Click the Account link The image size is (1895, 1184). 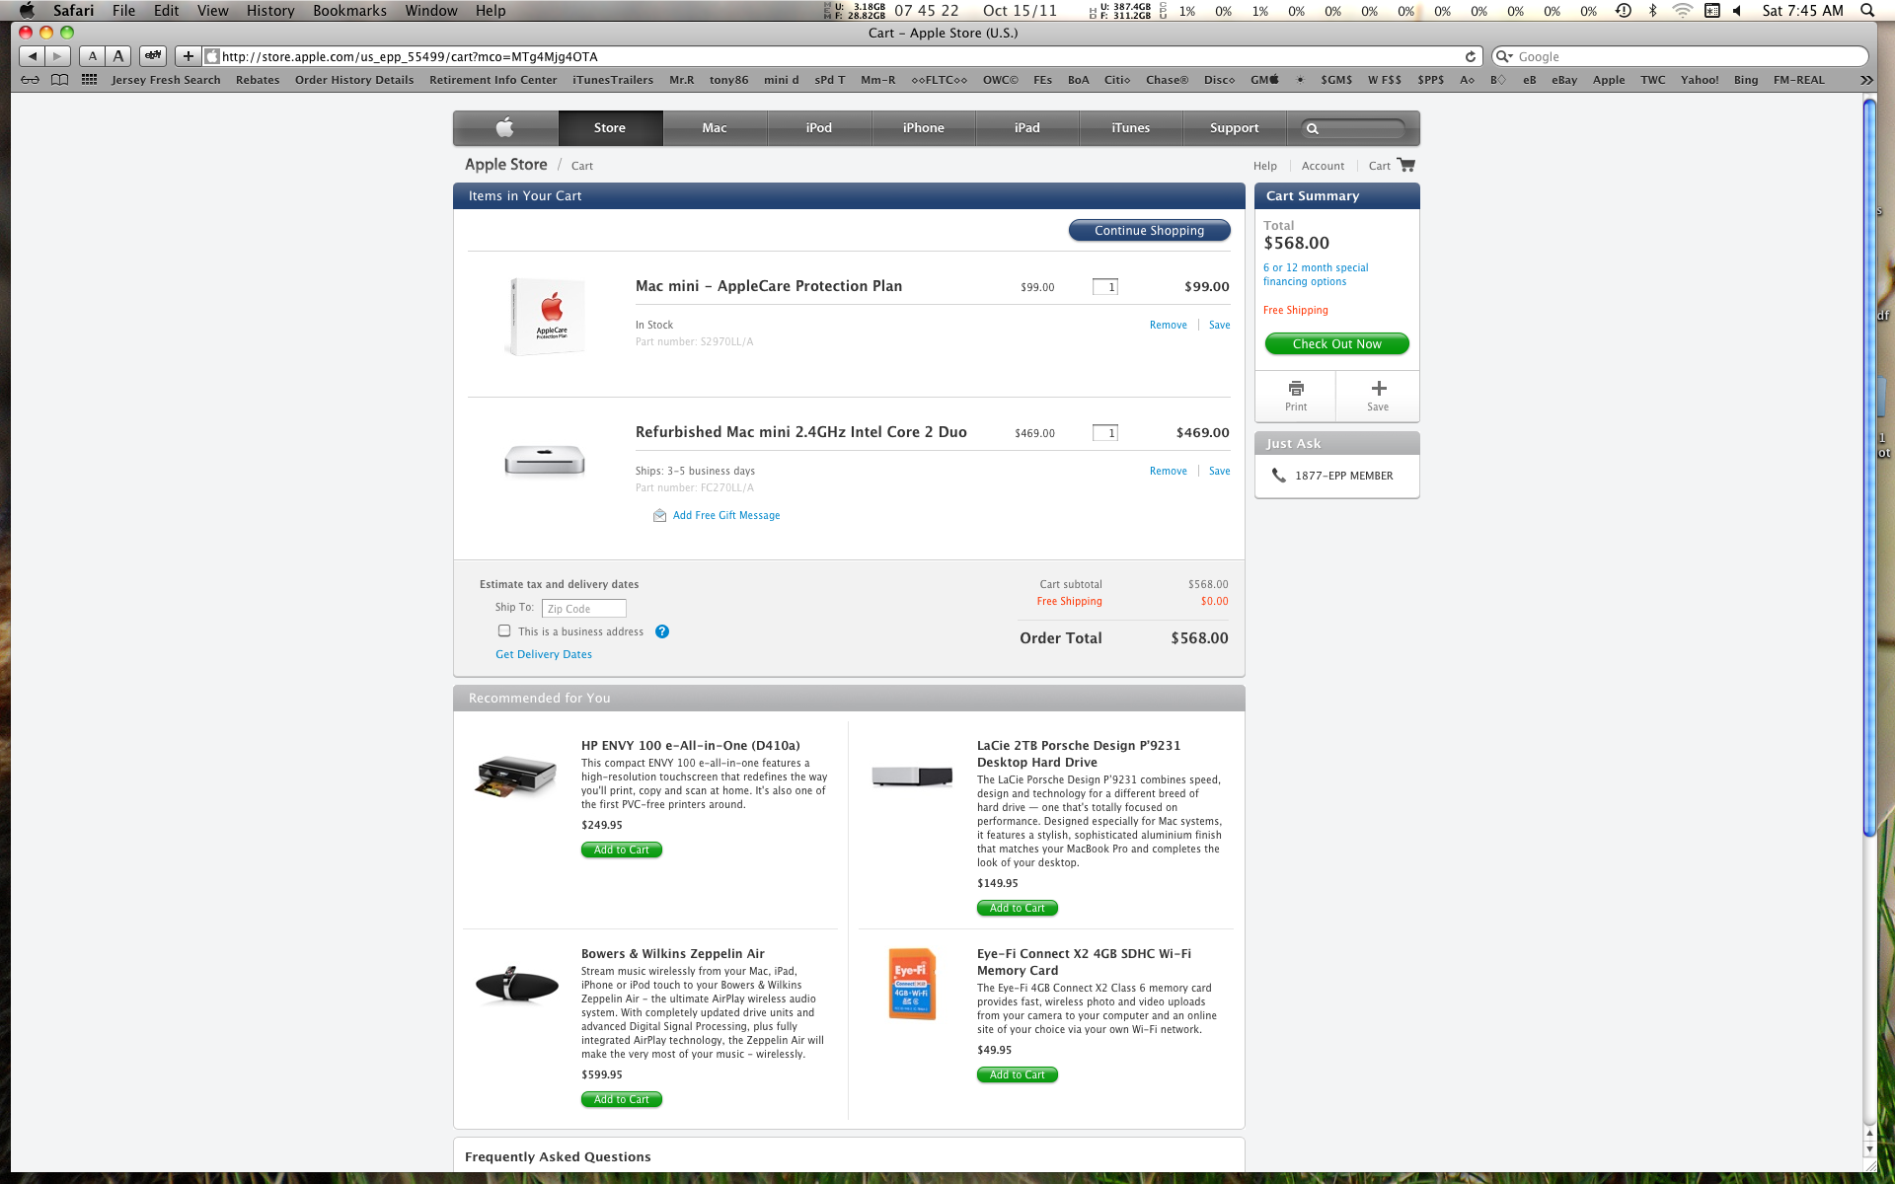tap(1323, 166)
